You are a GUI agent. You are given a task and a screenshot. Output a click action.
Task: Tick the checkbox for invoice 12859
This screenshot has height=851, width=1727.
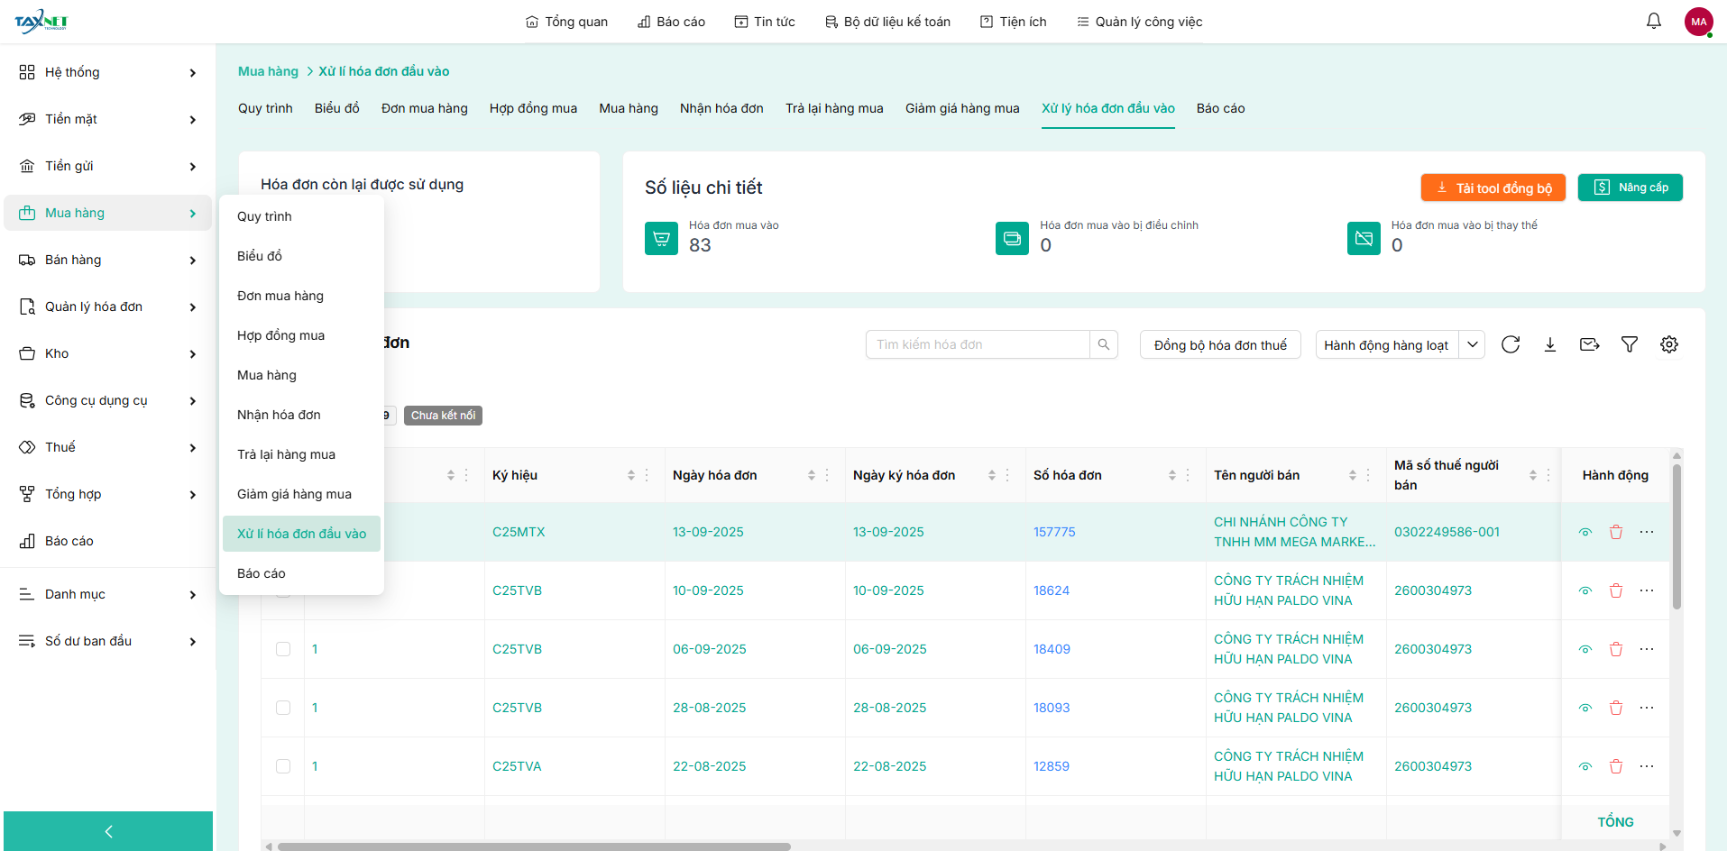pos(283,766)
